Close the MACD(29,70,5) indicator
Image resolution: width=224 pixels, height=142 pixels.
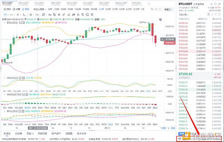[27, 95]
